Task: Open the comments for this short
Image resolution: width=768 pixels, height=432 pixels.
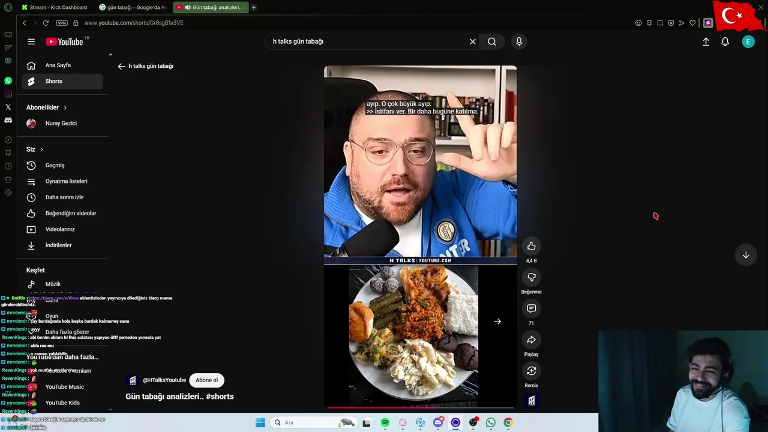Action: (531, 308)
